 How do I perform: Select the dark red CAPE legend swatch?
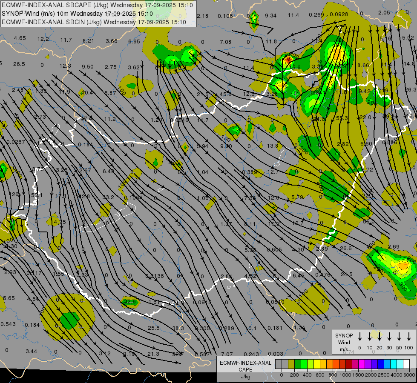tap(349, 364)
